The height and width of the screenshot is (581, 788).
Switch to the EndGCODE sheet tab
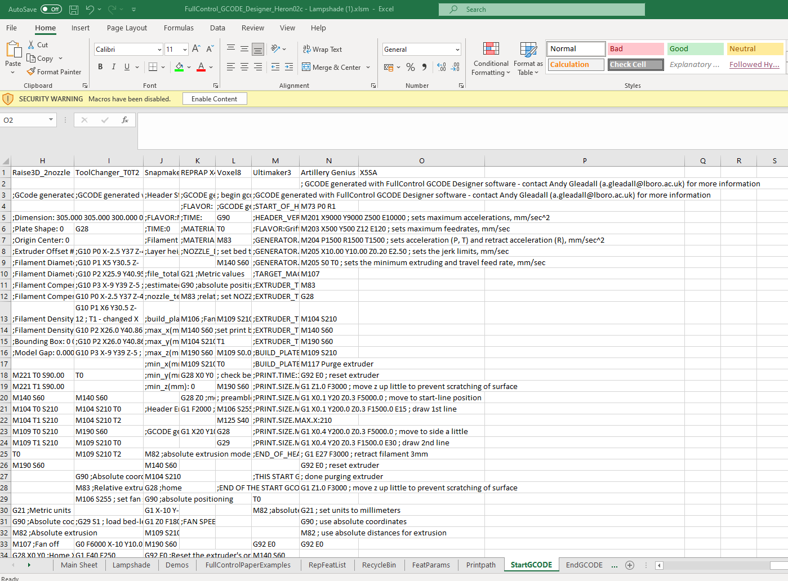pyautogui.click(x=584, y=565)
